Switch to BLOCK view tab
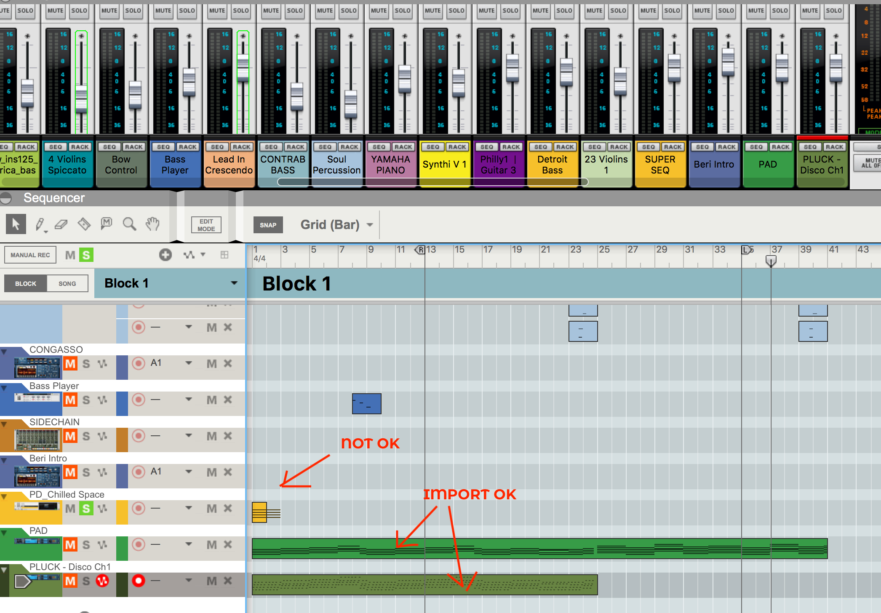The height and width of the screenshot is (613, 881). point(26,283)
